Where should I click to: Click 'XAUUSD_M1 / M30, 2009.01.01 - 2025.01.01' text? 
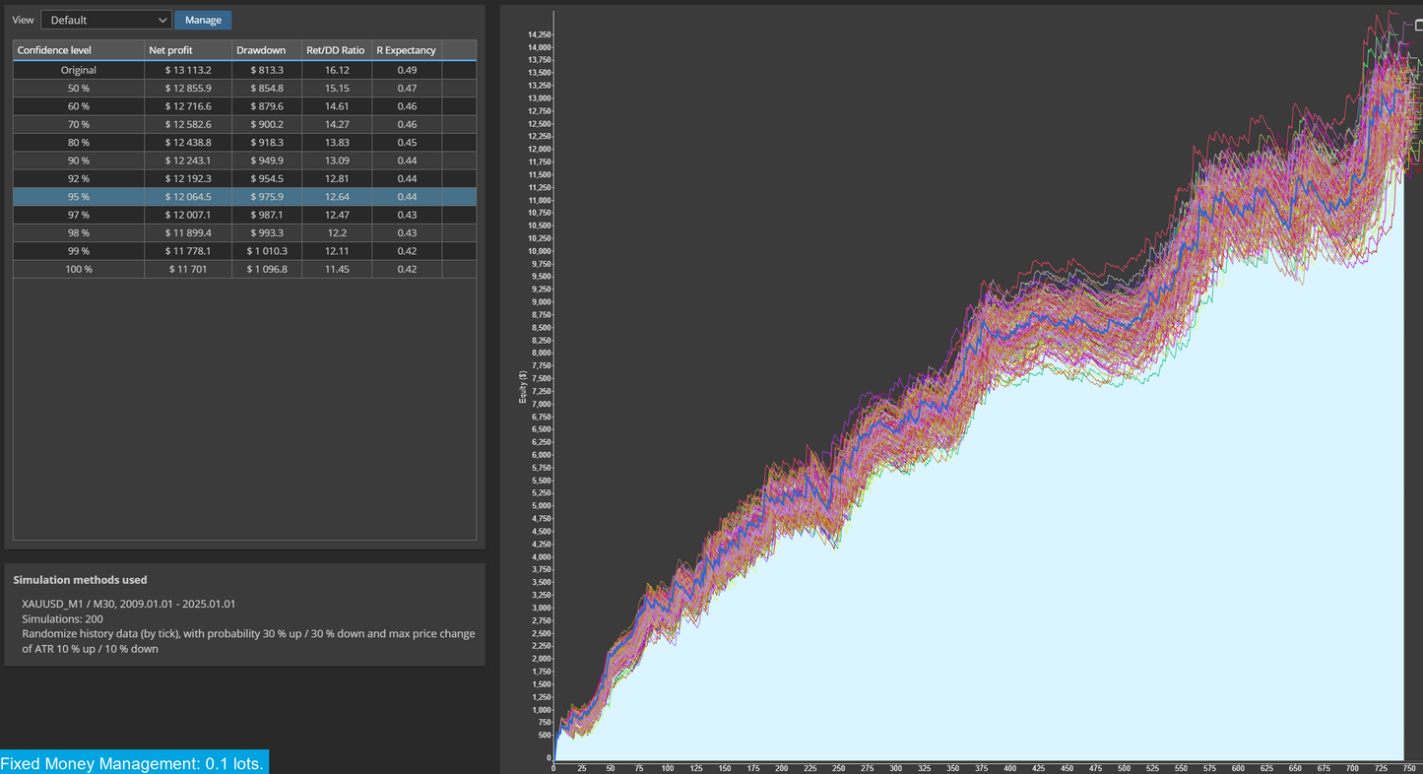[x=129, y=604]
